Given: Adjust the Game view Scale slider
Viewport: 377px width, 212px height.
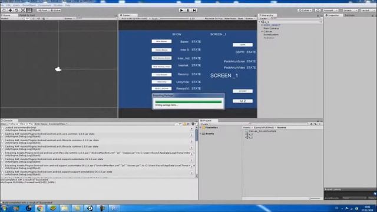Looking at the screenshot, I should tap(174, 18).
